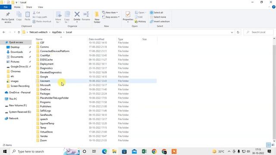Viewport: 276px width, 155px height.
Task: Click Netcast webtech in address path
Action: point(38,32)
